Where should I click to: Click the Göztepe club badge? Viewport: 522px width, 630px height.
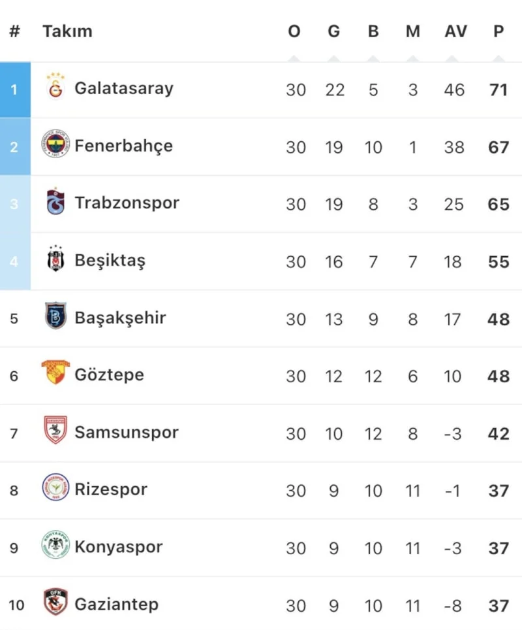coord(55,374)
